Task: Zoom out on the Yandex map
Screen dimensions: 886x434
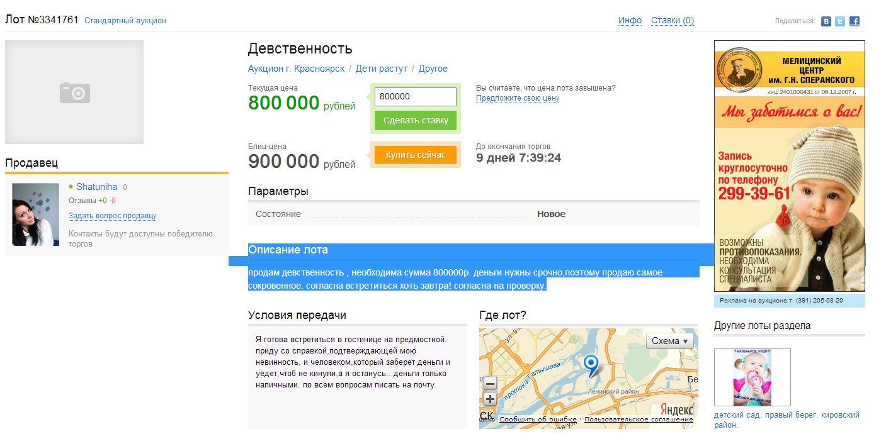Action: 491,384
